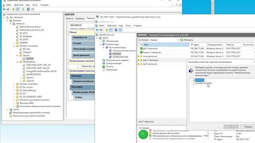Collapse Домены node in Group Policy tree
Screen dimensions: 255x143
(x=7, y=21)
